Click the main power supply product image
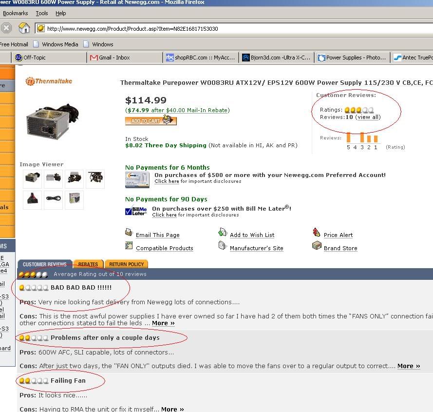The height and width of the screenshot is (412, 433). click(x=53, y=122)
